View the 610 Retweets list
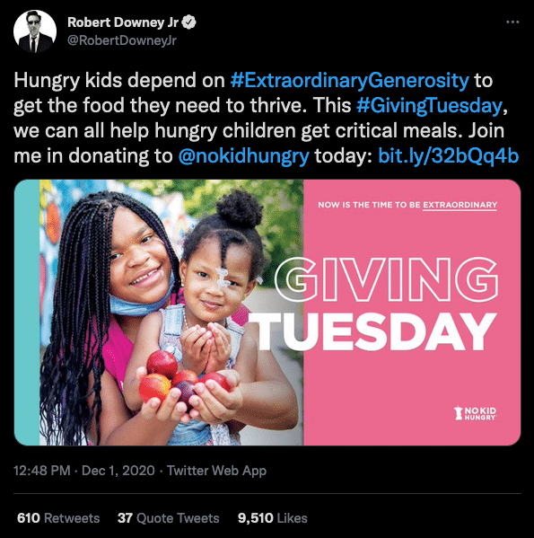The image size is (534, 538). 58,517
